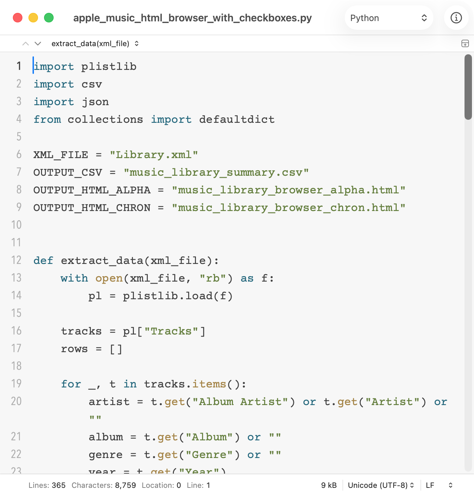Screen dimensions: 474x496
Task: Click the "music_library_browser_chron.html" string
Action: pos(289,208)
